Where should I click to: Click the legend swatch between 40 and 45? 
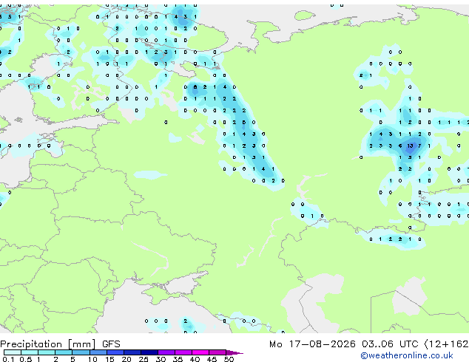(200, 352)
